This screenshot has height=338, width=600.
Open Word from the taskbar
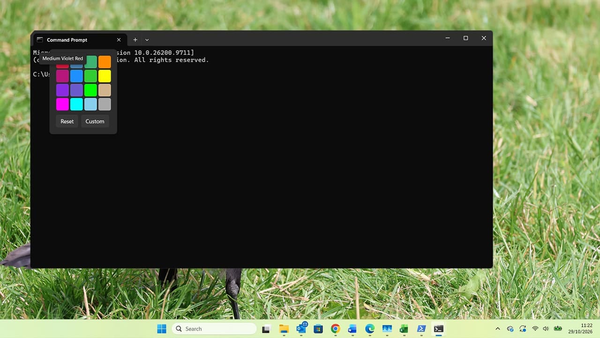(352, 329)
